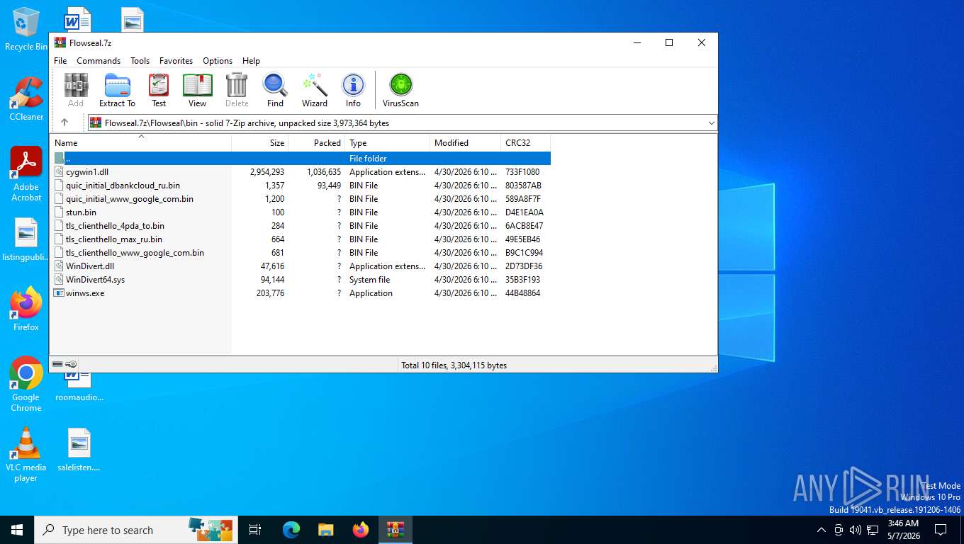Click the Delete trash icon
The image size is (964, 544).
(x=237, y=90)
